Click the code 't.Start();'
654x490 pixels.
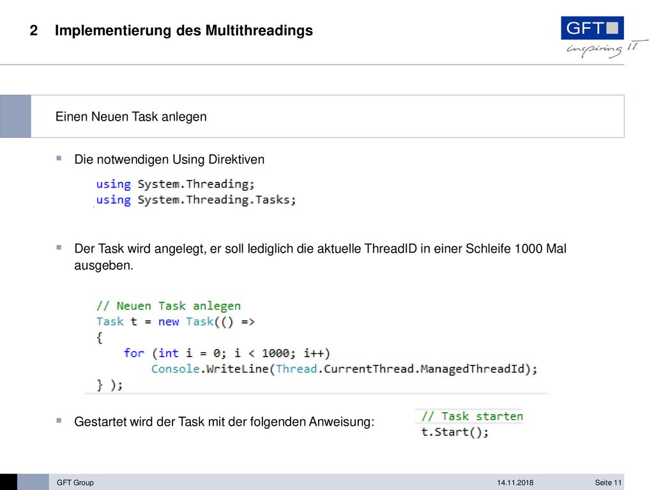[455, 432]
